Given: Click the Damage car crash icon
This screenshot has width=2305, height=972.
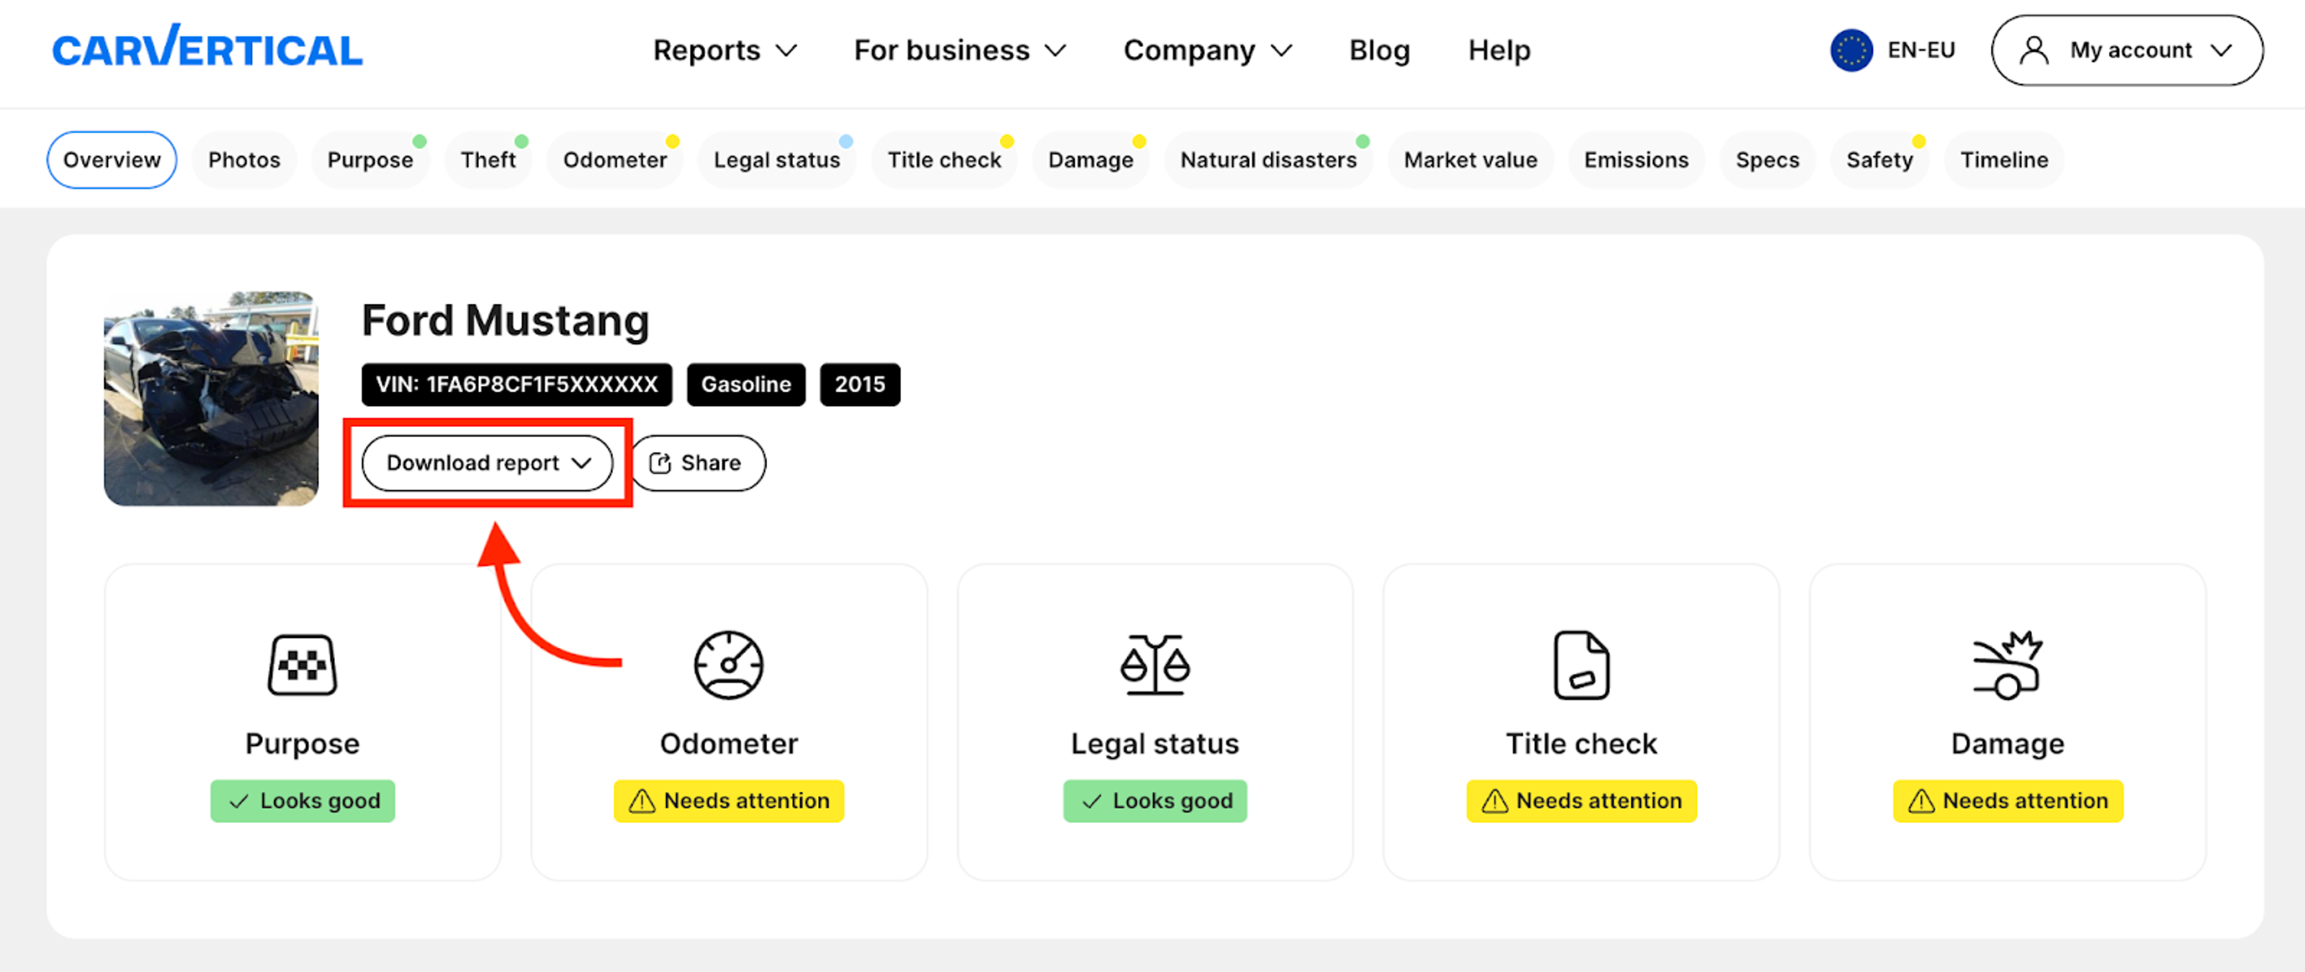Looking at the screenshot, I should [x=2007, y=665].
